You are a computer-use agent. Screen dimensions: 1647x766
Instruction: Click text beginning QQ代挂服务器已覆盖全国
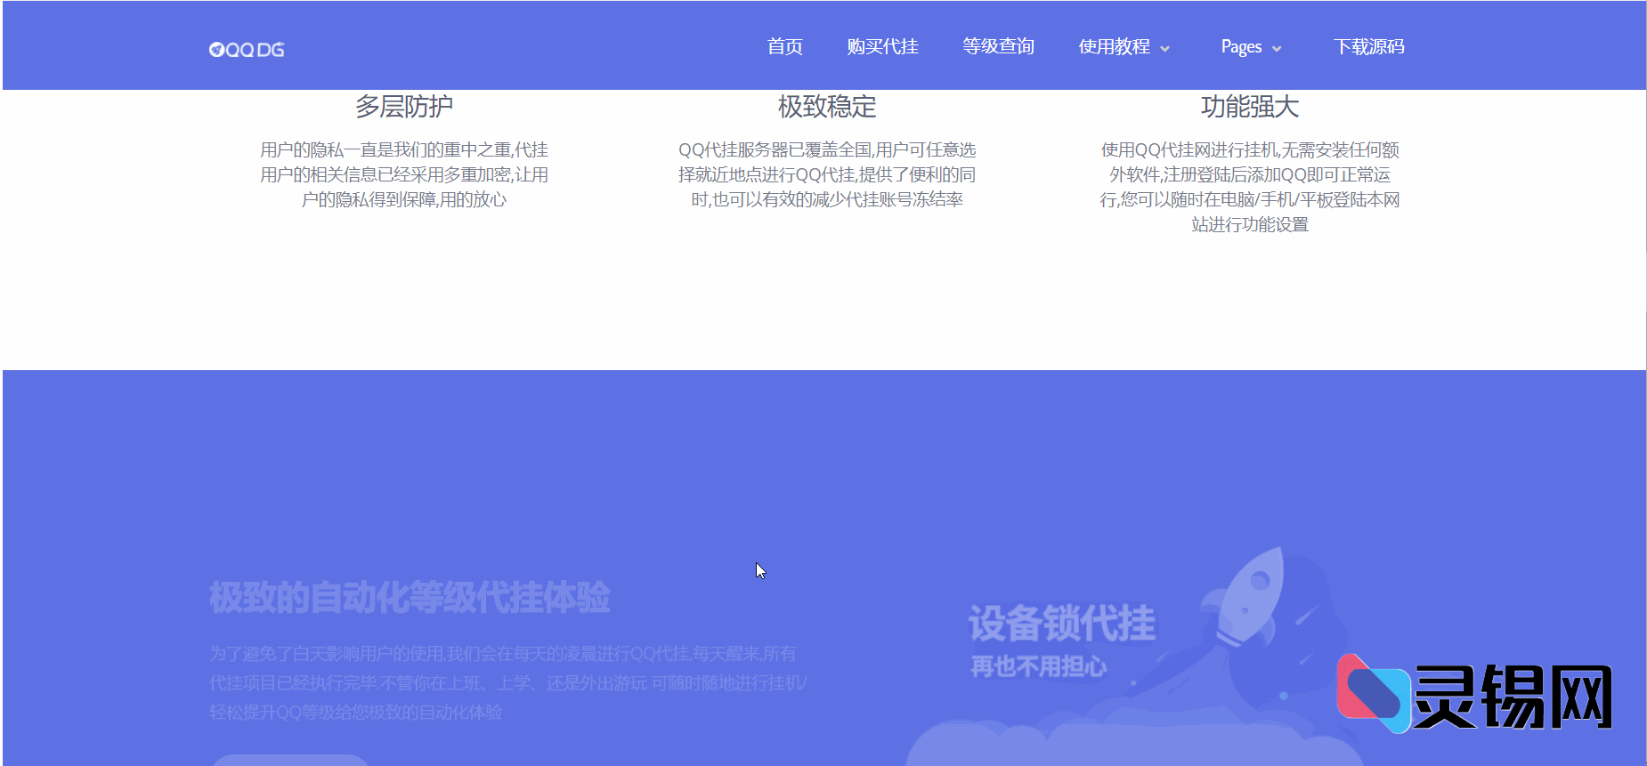[x=827, y=174]
